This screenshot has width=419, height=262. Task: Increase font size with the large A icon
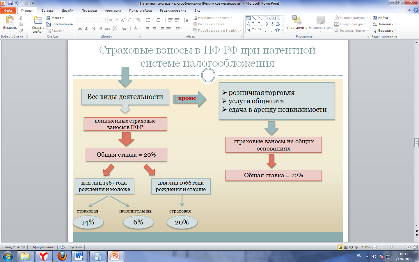pos(122,20)
